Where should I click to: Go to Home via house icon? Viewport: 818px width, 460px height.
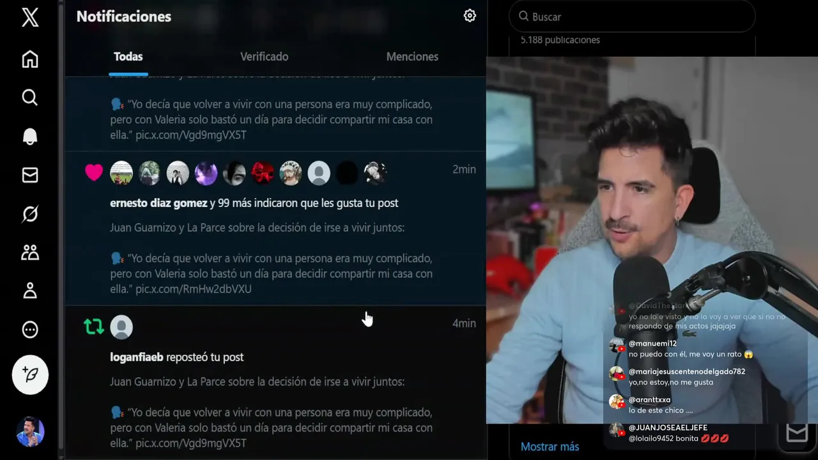[x=30, y=59]
